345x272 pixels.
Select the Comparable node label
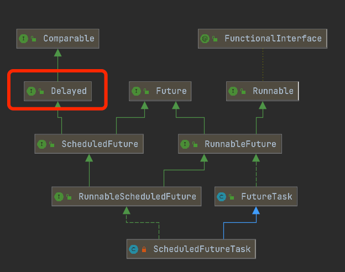(69, 39)
